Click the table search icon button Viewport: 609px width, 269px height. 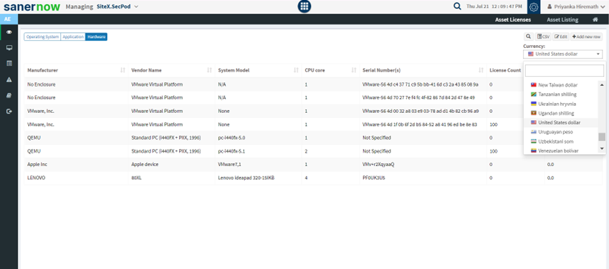528,37
